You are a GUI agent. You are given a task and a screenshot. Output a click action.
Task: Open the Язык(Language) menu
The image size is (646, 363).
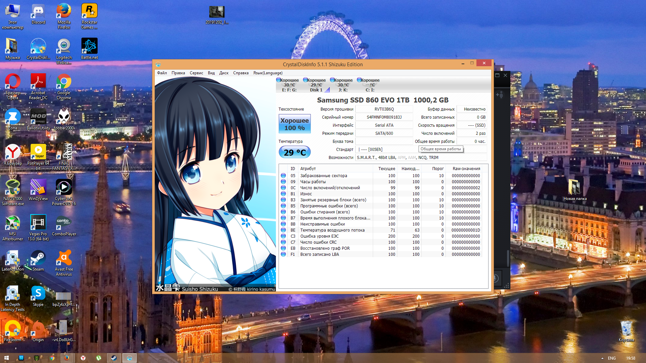268,73
